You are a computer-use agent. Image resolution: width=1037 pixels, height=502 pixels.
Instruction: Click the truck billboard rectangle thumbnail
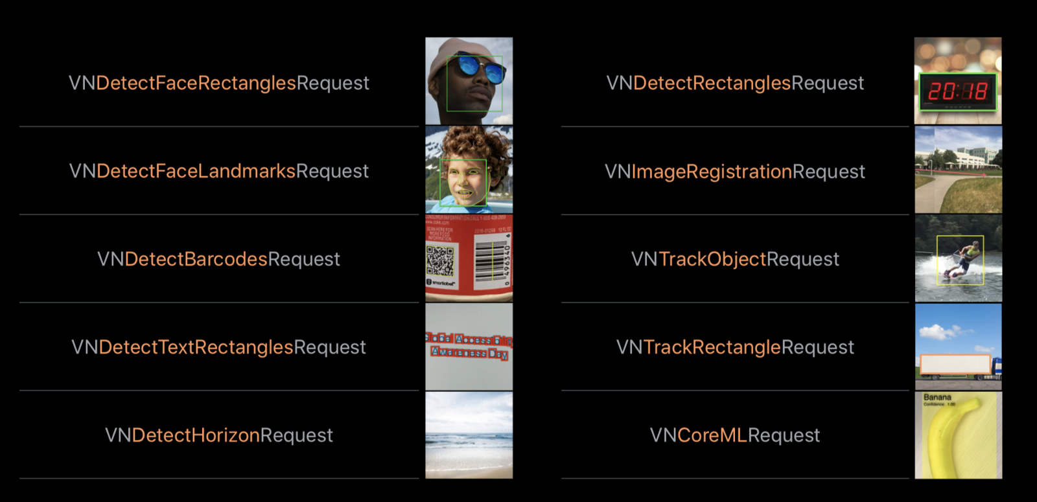coord(958,347)
